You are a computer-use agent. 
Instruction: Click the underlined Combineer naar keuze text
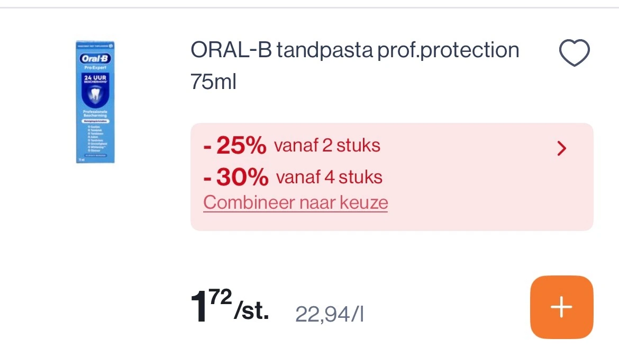tap(295, 202)
